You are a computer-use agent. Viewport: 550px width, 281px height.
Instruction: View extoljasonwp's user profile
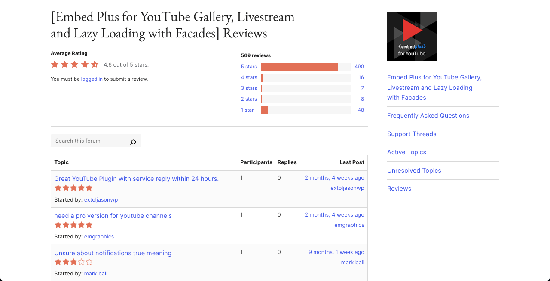coord(101,199)
